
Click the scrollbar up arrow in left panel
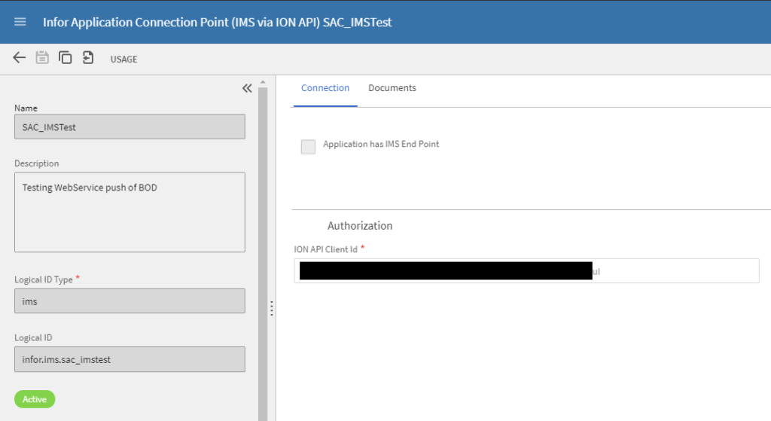tap(263, 81)
